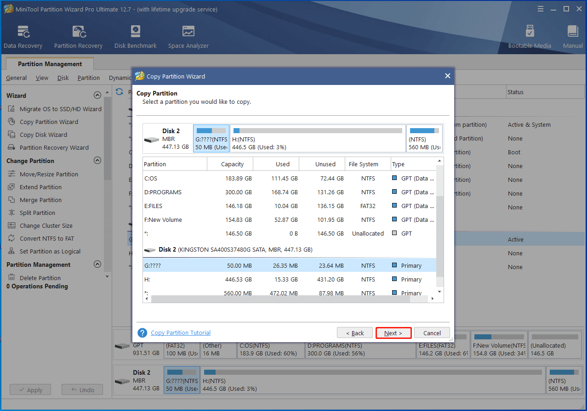The width and height of the screenshot is (587, 411).
Task: Click the refresh icon beside the dialog
Action: [120, 91]
